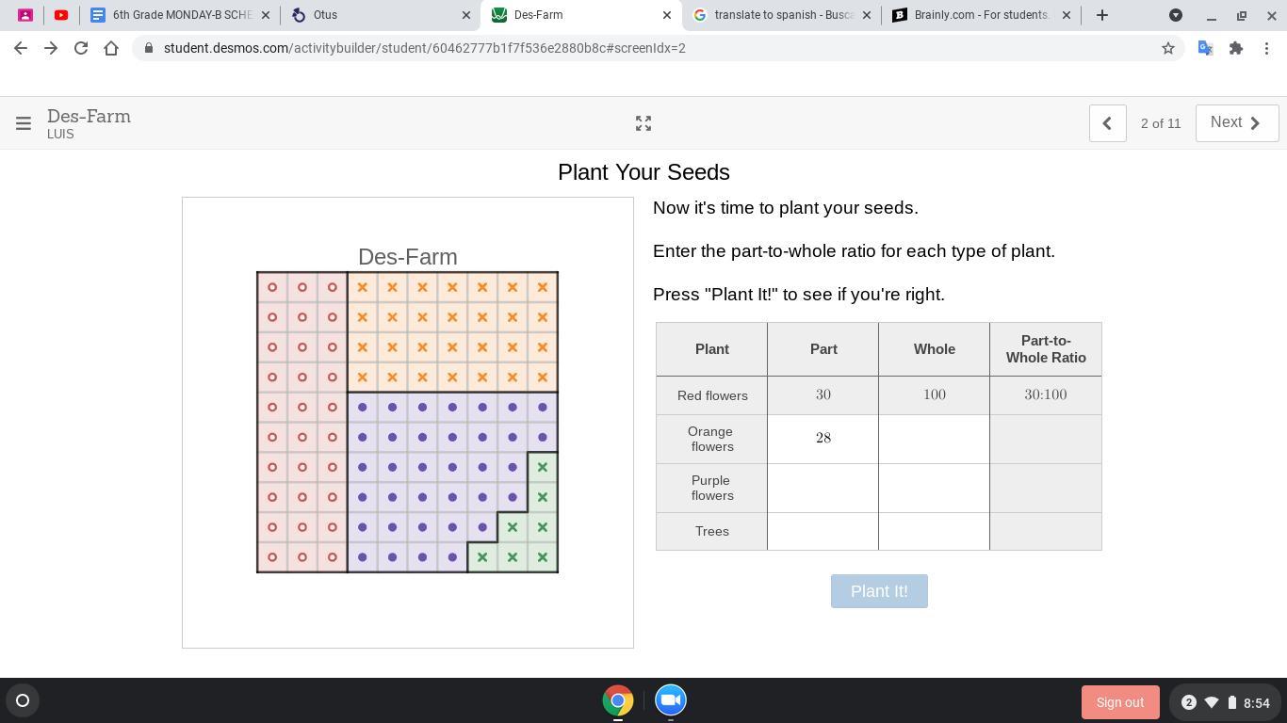Viewport: 1287px width, 723px height.
Task: Select the Trees Part input field
Action: [x=823, y=531]
